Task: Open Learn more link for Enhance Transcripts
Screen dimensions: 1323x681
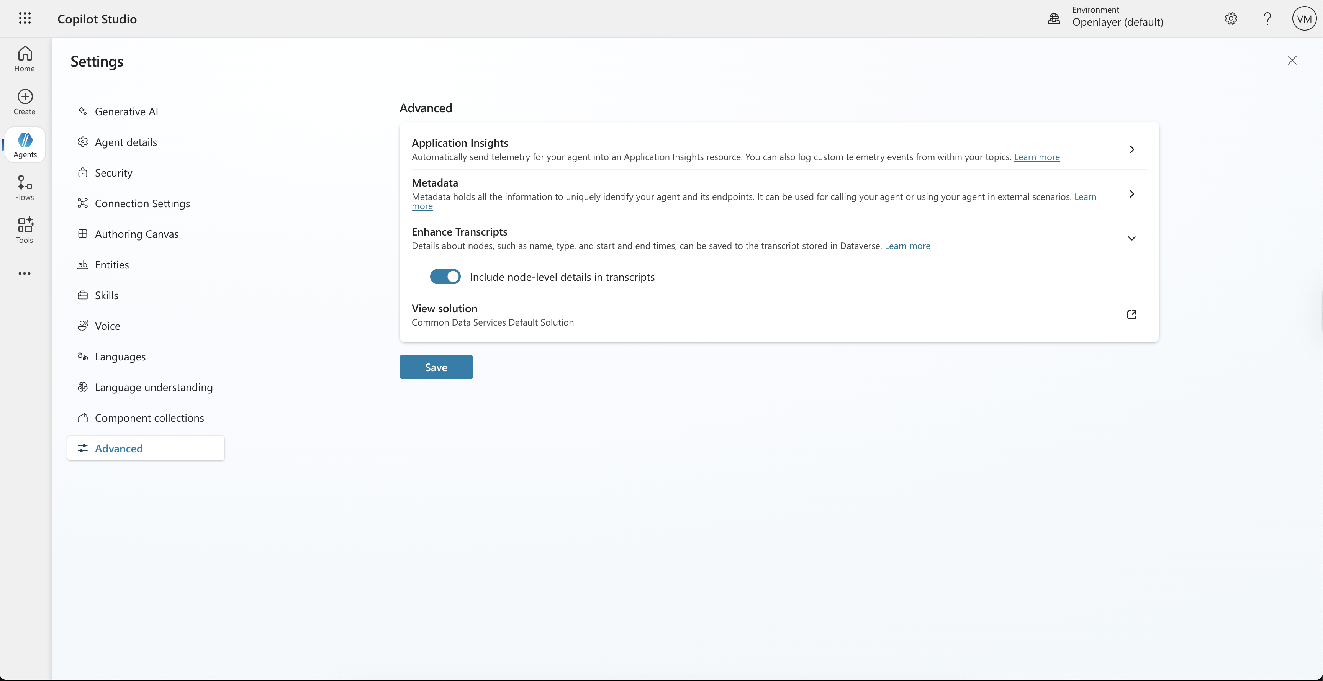Action: (x=907, y=246)
